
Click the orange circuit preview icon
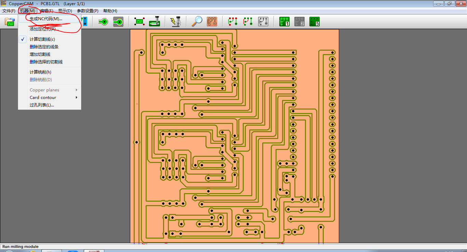tap(212, 22)
